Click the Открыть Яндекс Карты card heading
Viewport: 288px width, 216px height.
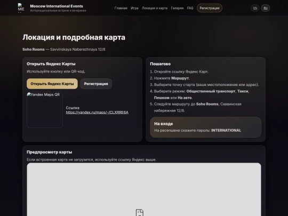pos(51,64)
